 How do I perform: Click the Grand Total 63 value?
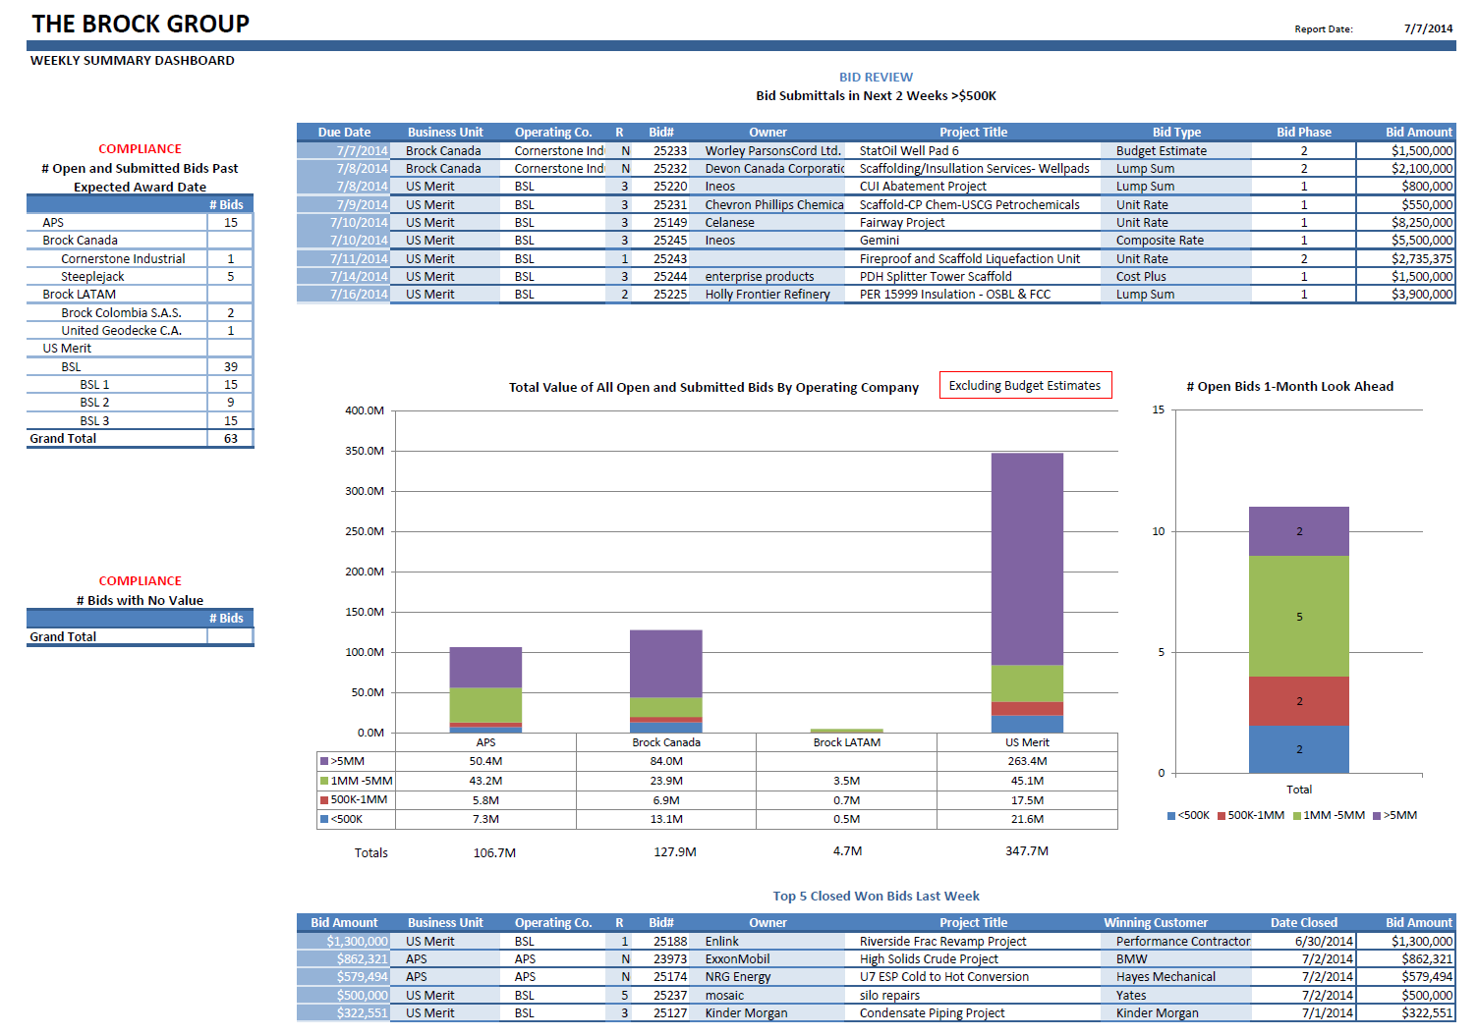point(229,438)
